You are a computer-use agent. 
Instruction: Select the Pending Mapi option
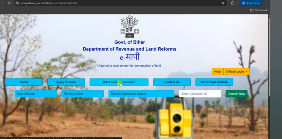(82, 94)
